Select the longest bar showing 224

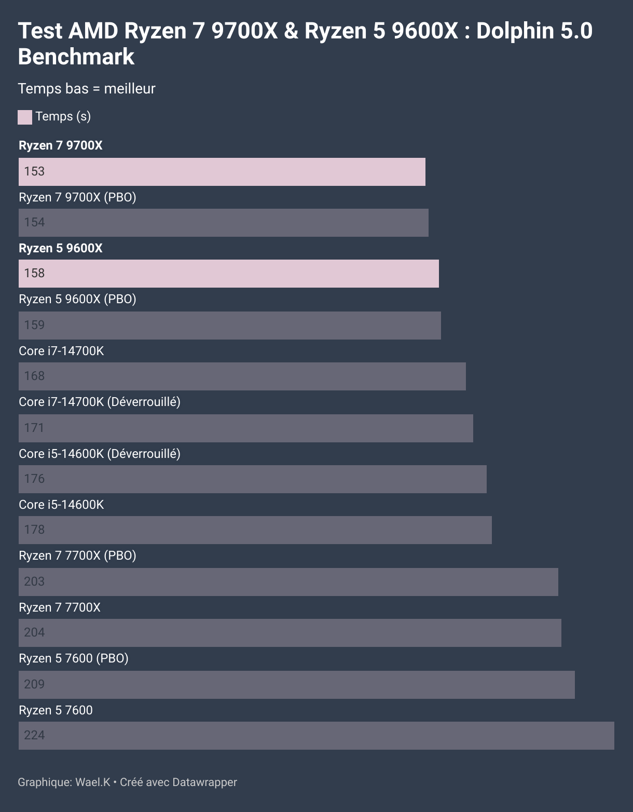point(316,736)
